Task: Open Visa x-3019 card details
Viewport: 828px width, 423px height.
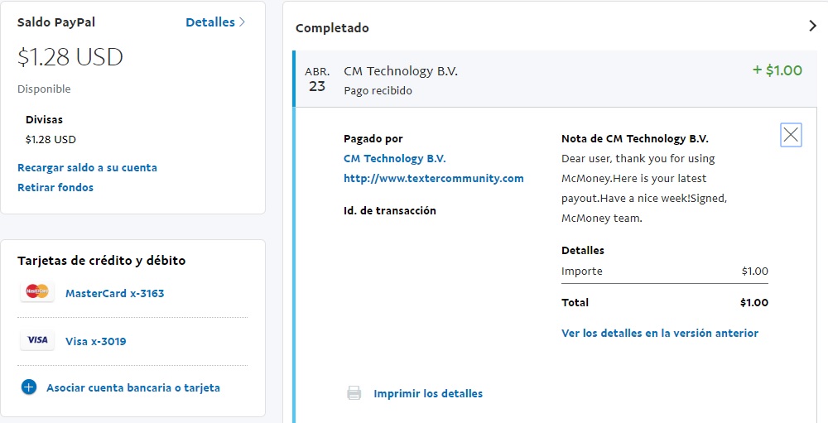Action: click(95, 341)
